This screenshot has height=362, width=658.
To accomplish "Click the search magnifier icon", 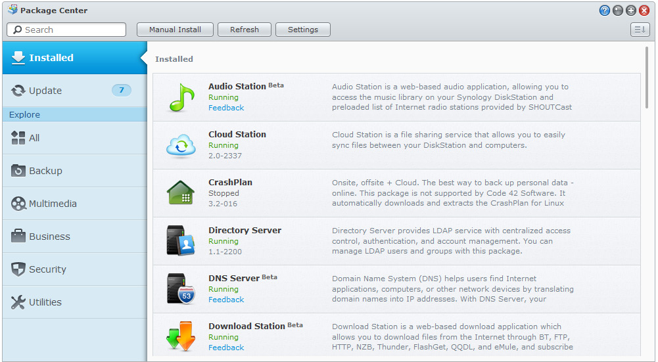I will [18, 30].
